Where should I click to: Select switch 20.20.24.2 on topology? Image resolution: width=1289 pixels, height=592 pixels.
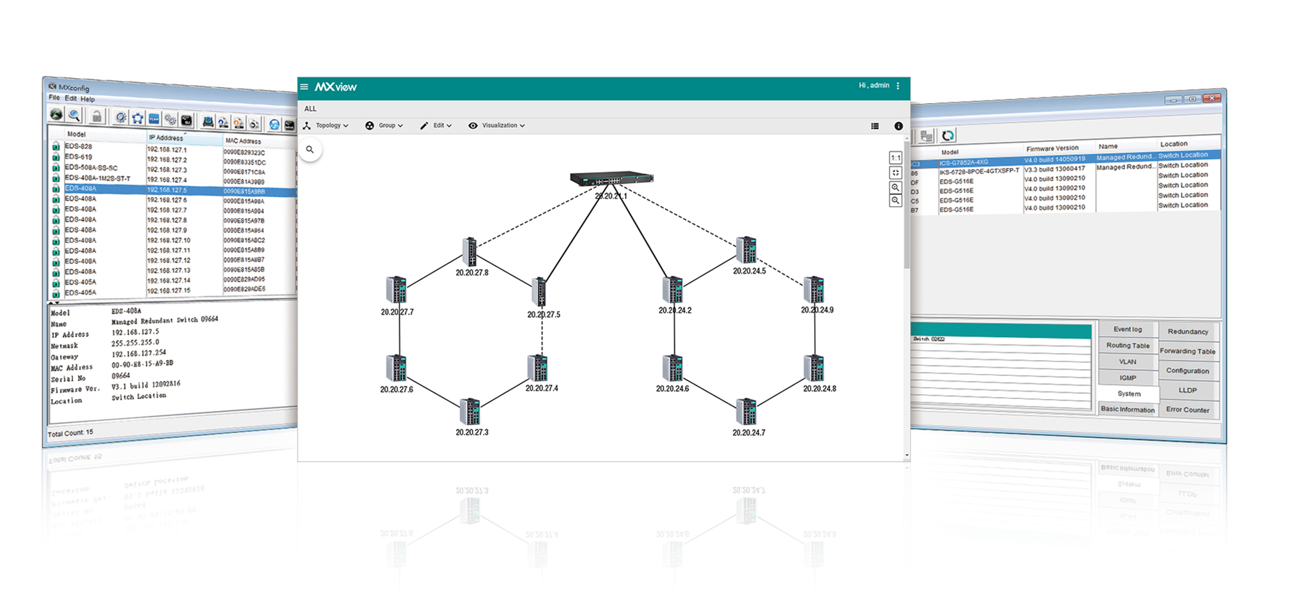(x=673, y=290)
